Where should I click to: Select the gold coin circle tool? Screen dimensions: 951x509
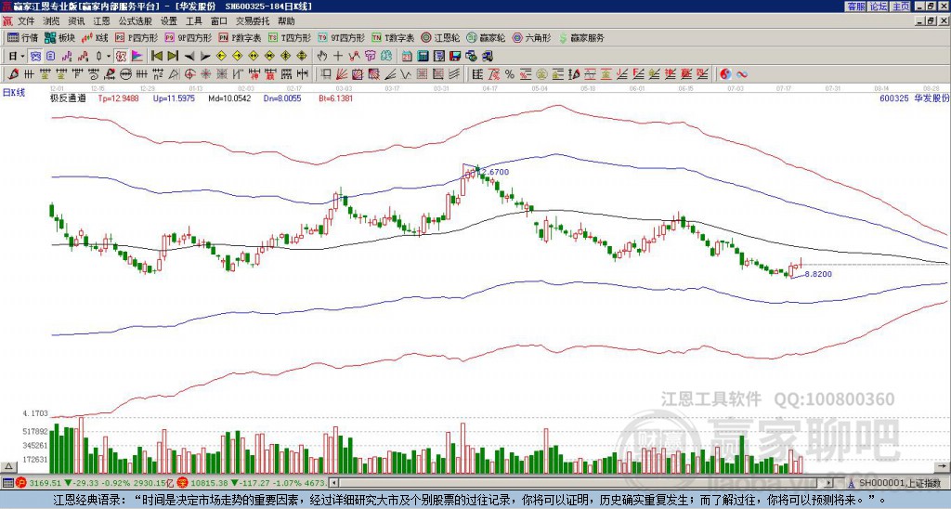point(541,74)
